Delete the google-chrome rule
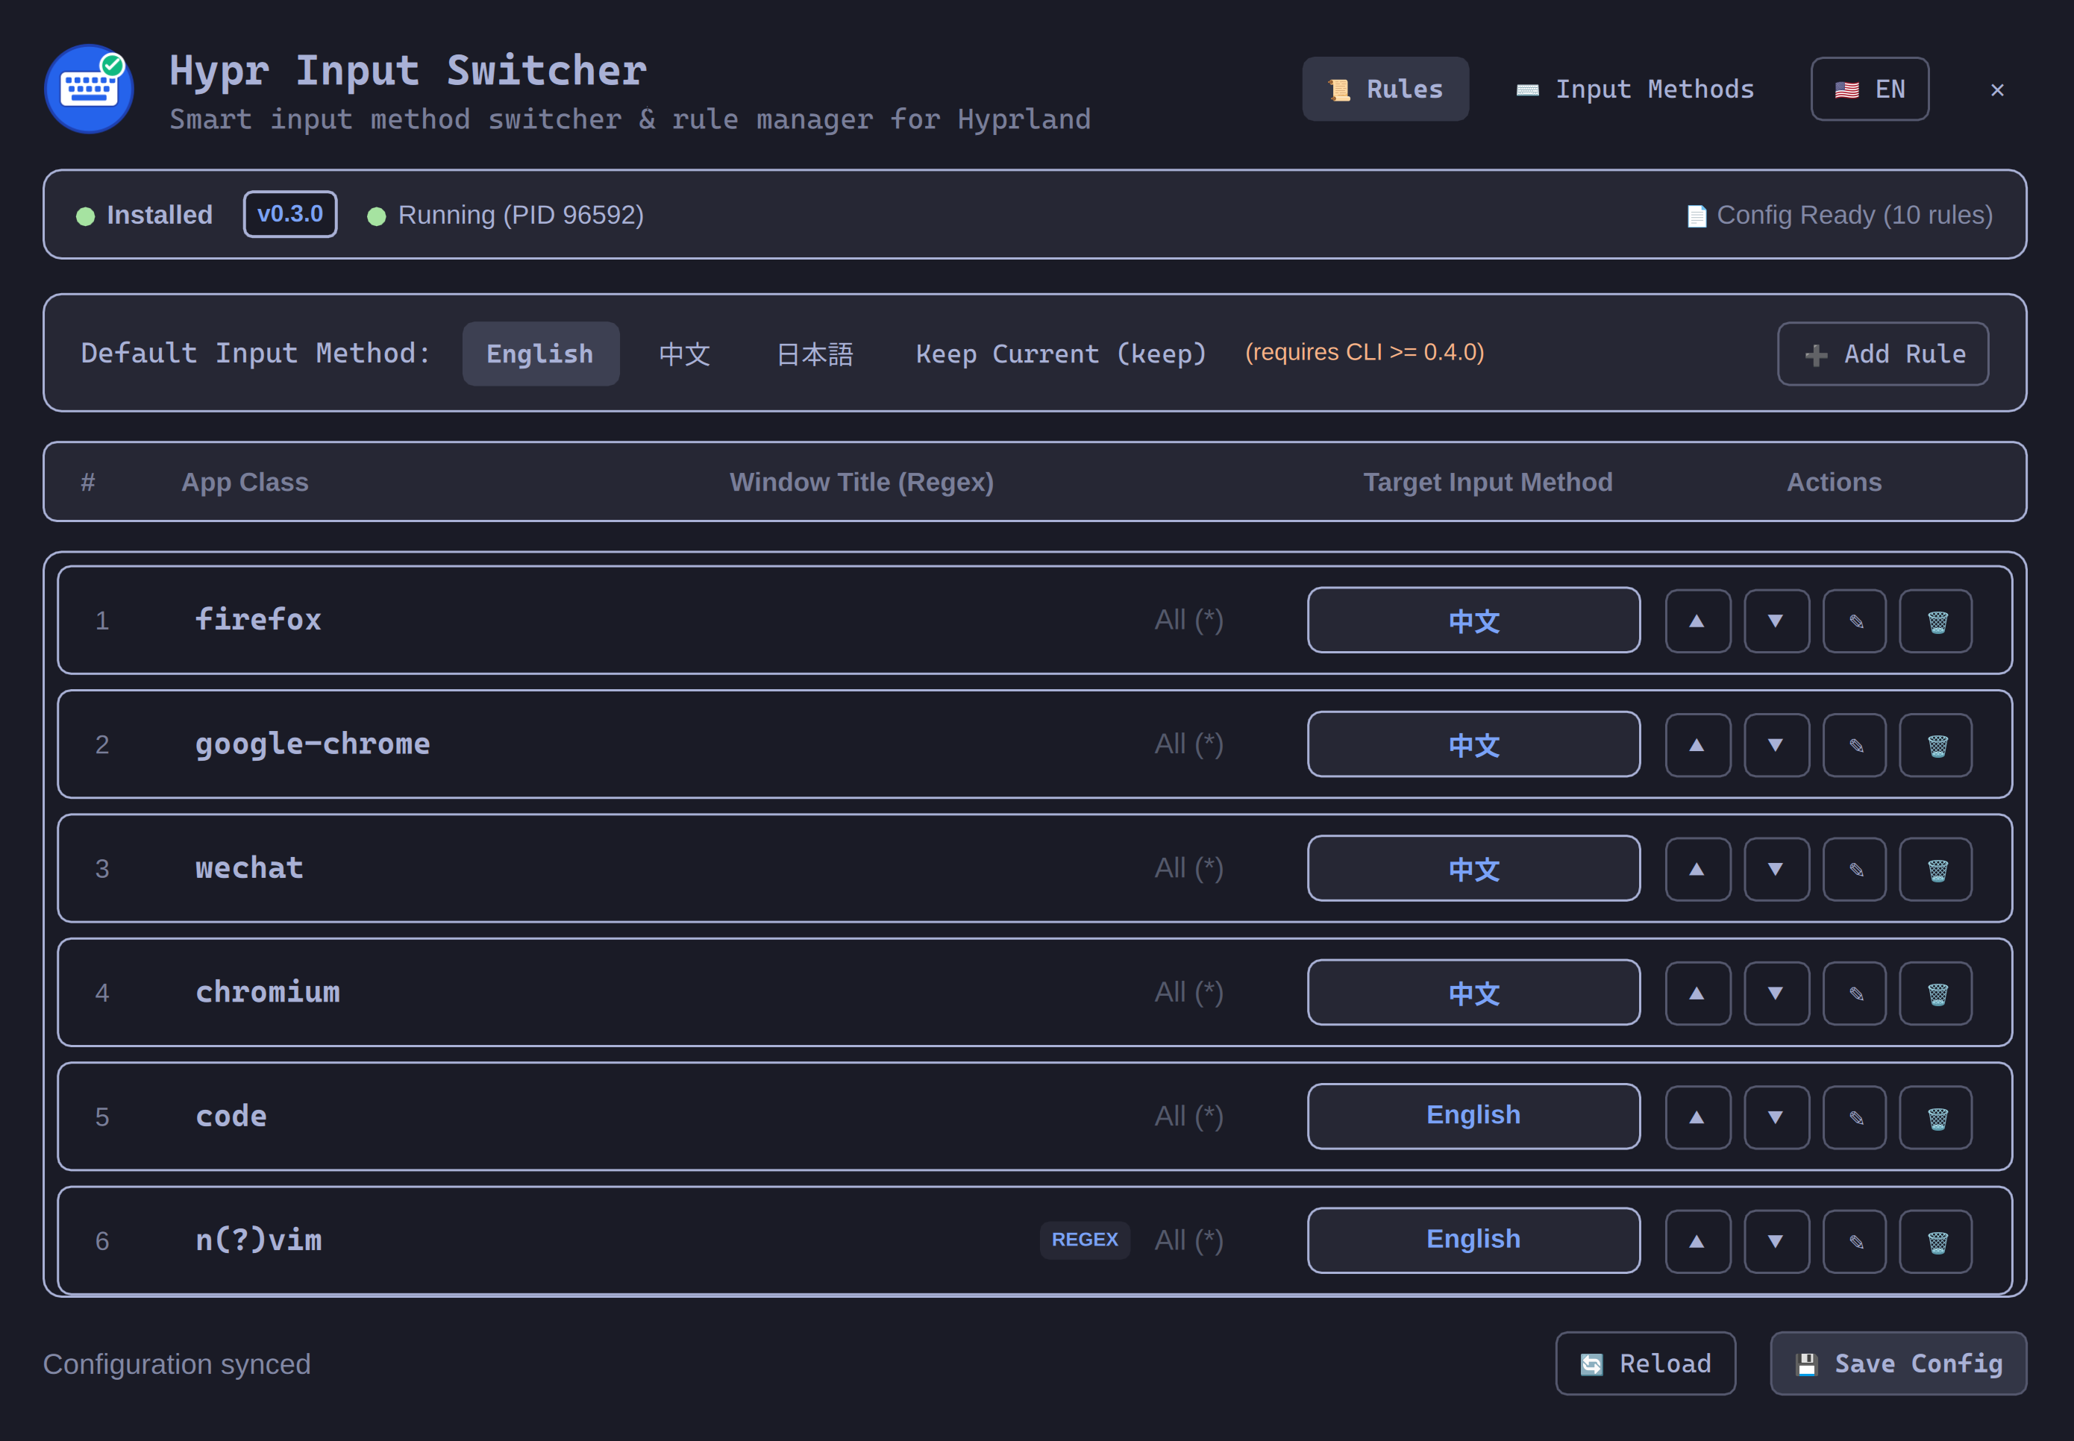The image size is (2074, 1441). (1936, 745)
